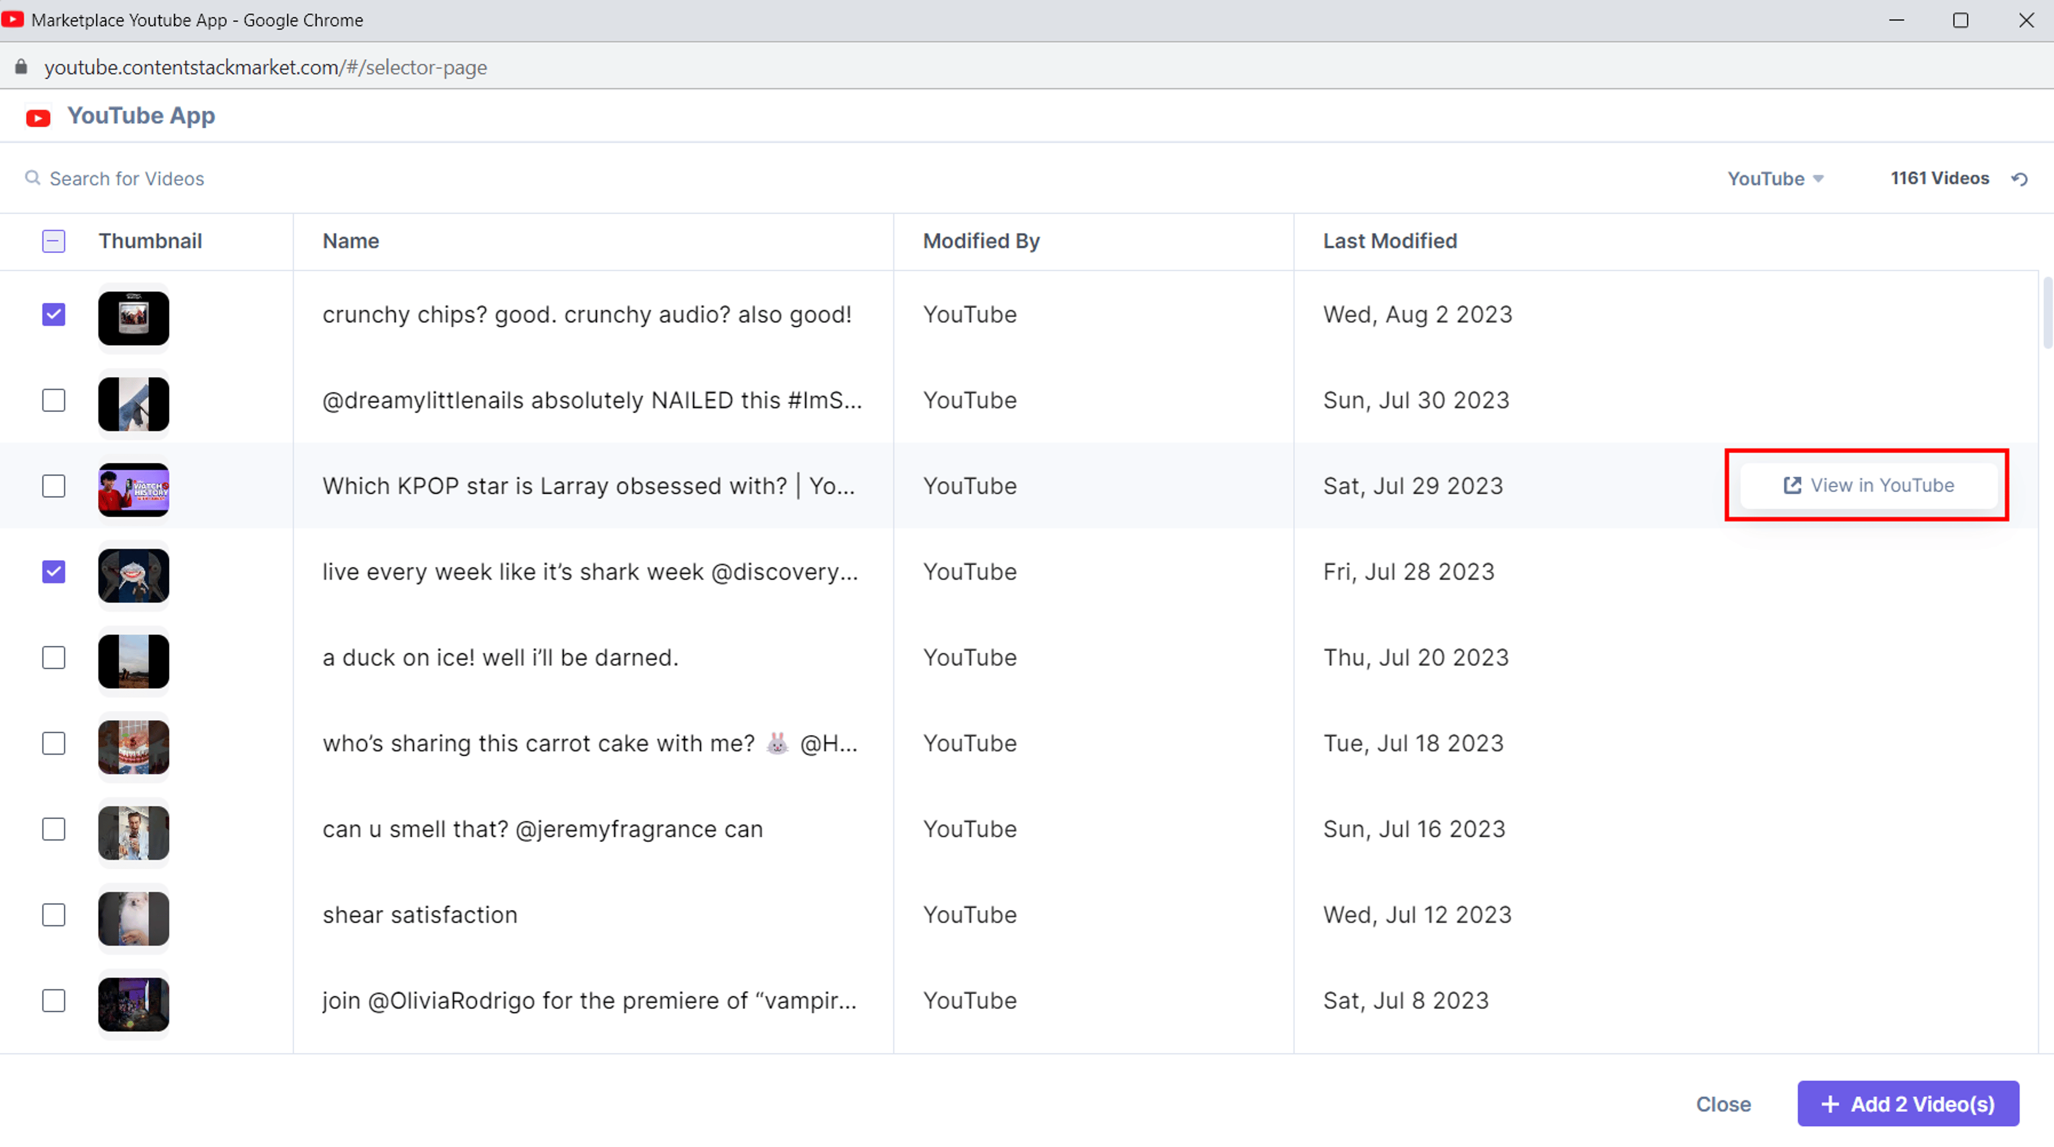The image size is (2054, 1147).
Task: Click '@dreamylittlenails absolutely NAILED' title
Action: click(592, 400)
